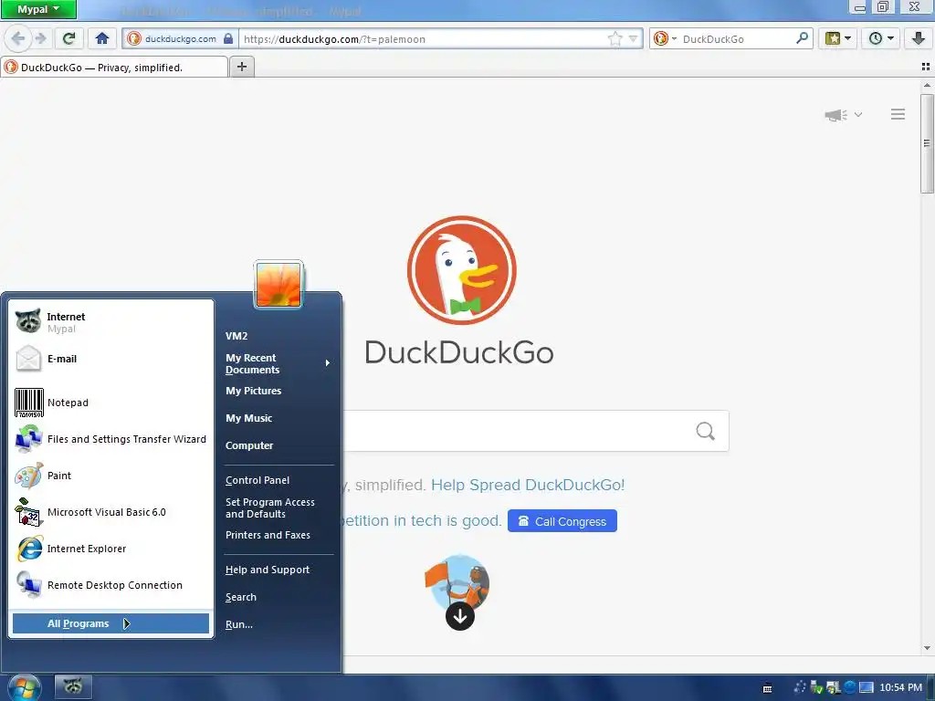Open the bookmarks menu button
This screenshot has width=935, height=701.
pos(838,38)
